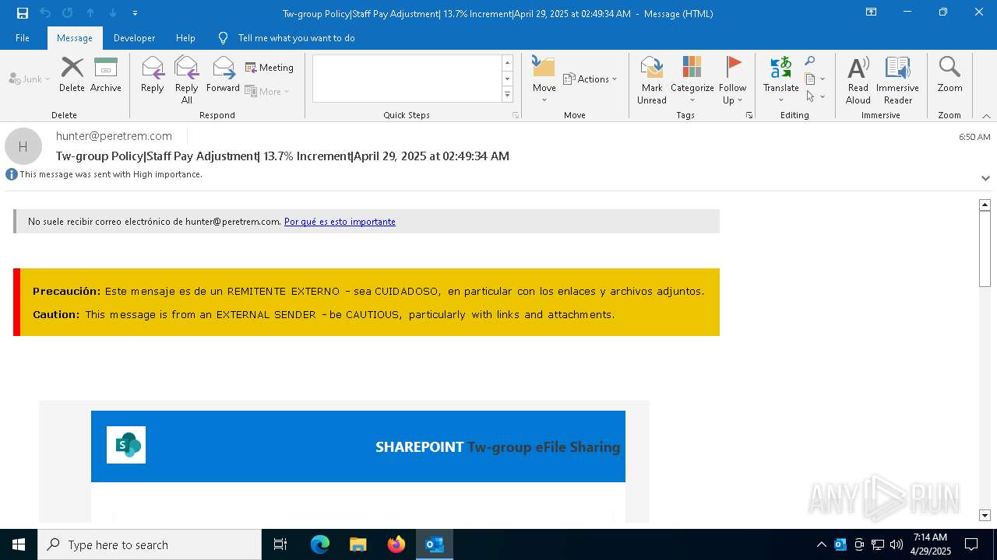Delete this email message
The image size is (997, 560).
click(x=72, y=75)
